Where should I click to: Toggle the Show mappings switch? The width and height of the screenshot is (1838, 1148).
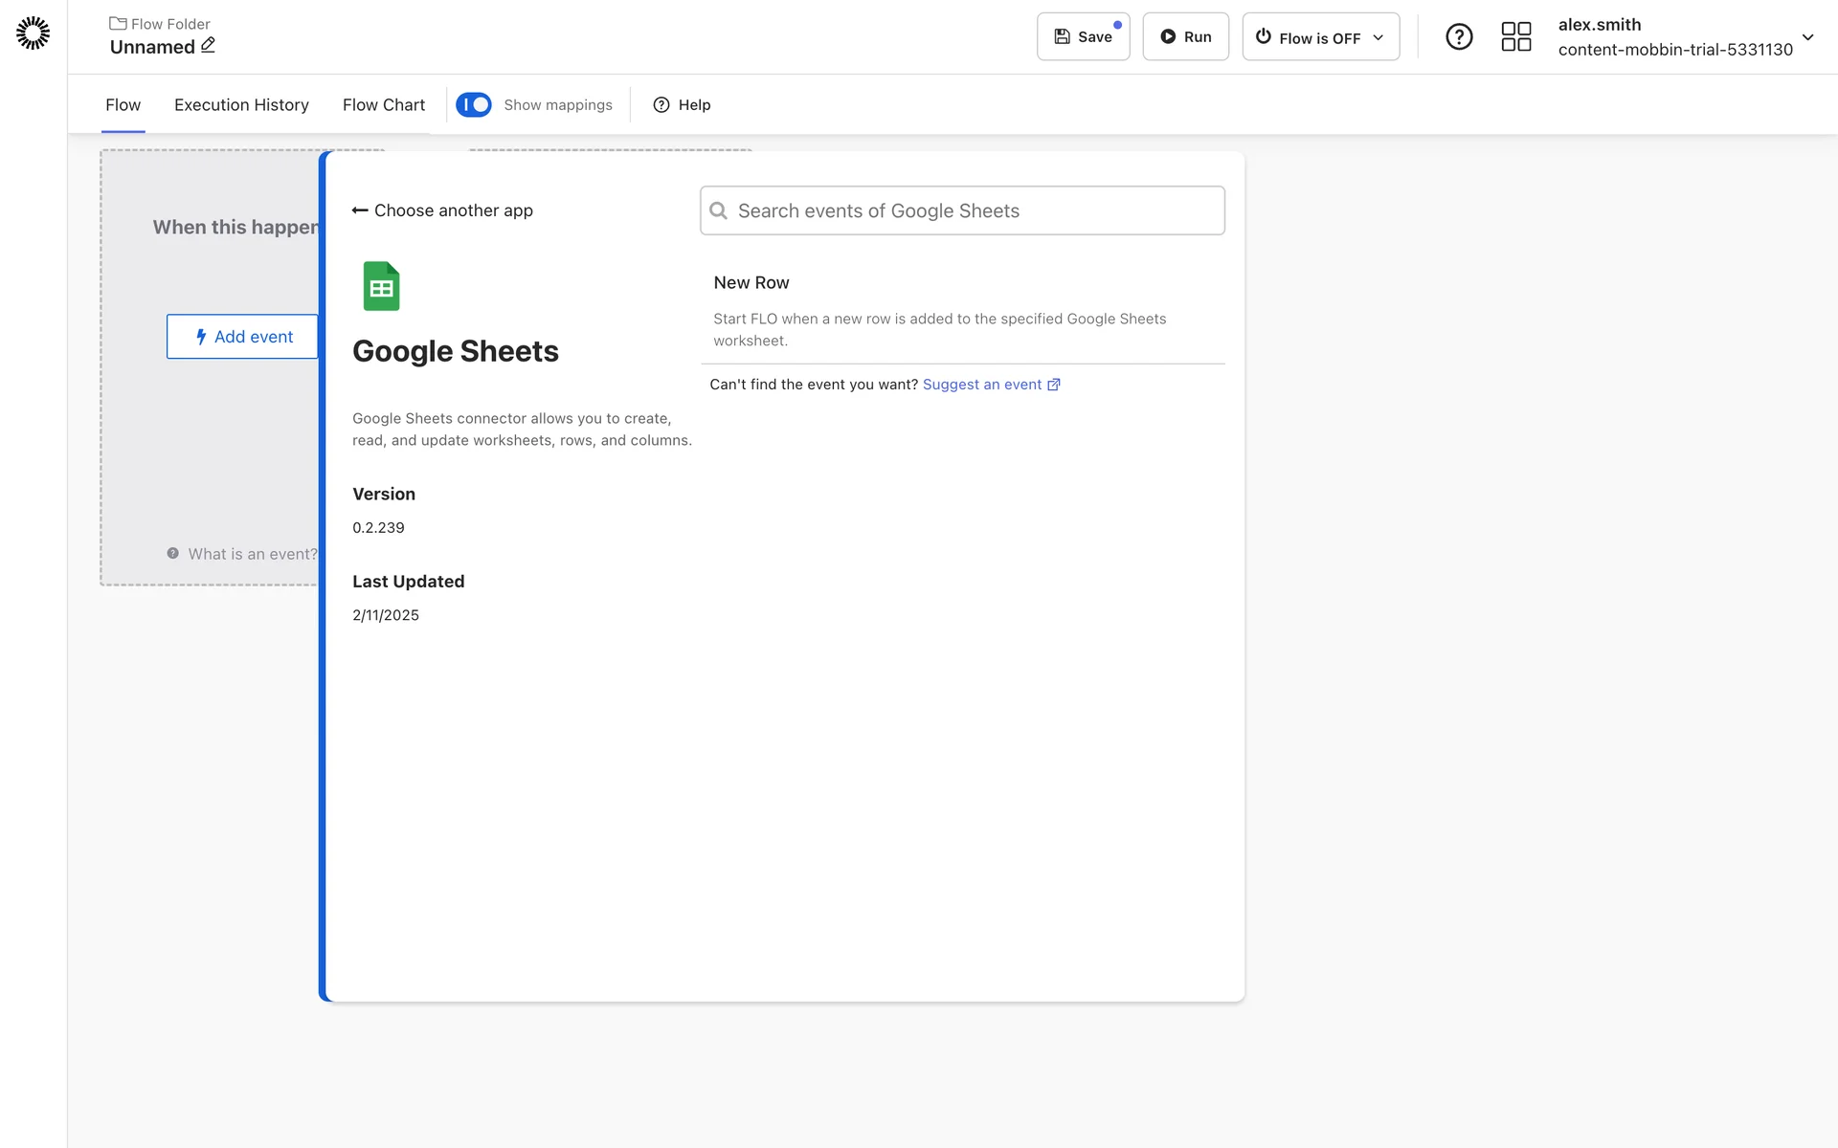point(474,104)
